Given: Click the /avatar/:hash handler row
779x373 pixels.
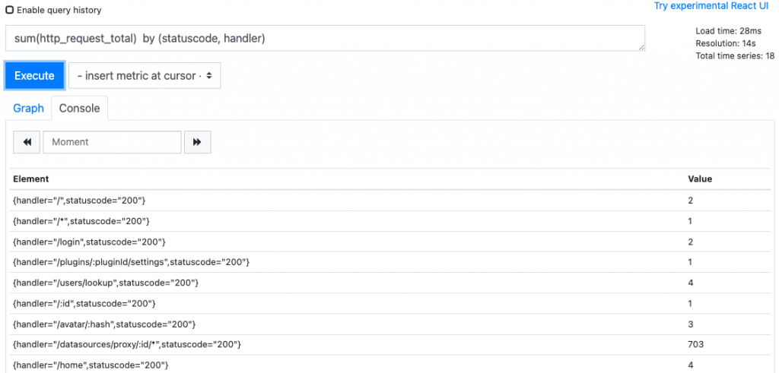Looking at the screenshot, I should 392,324.
